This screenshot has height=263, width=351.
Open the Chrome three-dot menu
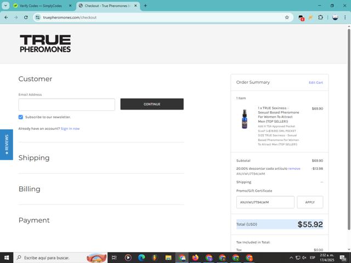point(345,18)
